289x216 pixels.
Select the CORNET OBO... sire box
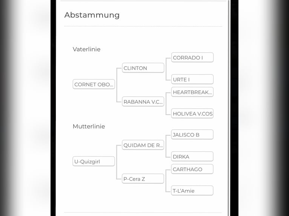click(94, 84)
